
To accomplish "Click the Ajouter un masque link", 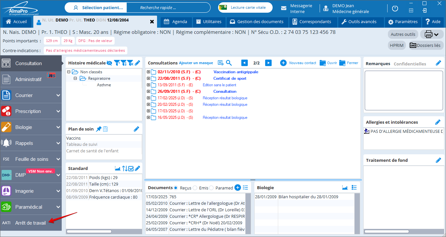I will click(x=196, y=63).
